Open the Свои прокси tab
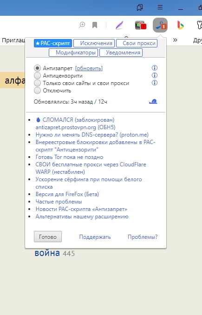The width and height of the screenshot is (202, 315). tap(137, 43)
